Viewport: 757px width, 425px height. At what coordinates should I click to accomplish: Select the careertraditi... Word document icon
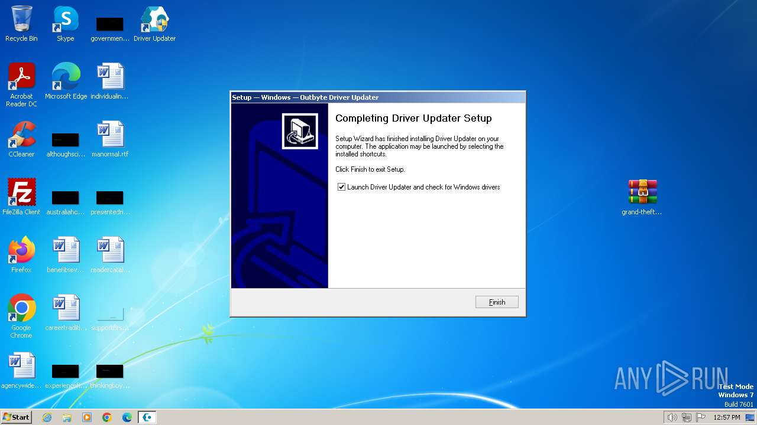point(66,313)
